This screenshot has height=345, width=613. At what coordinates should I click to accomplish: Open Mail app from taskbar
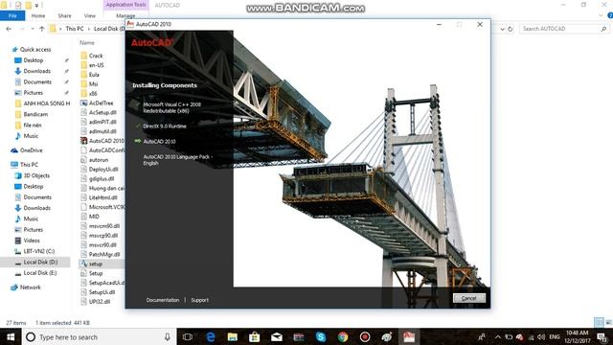pos(277,336)
